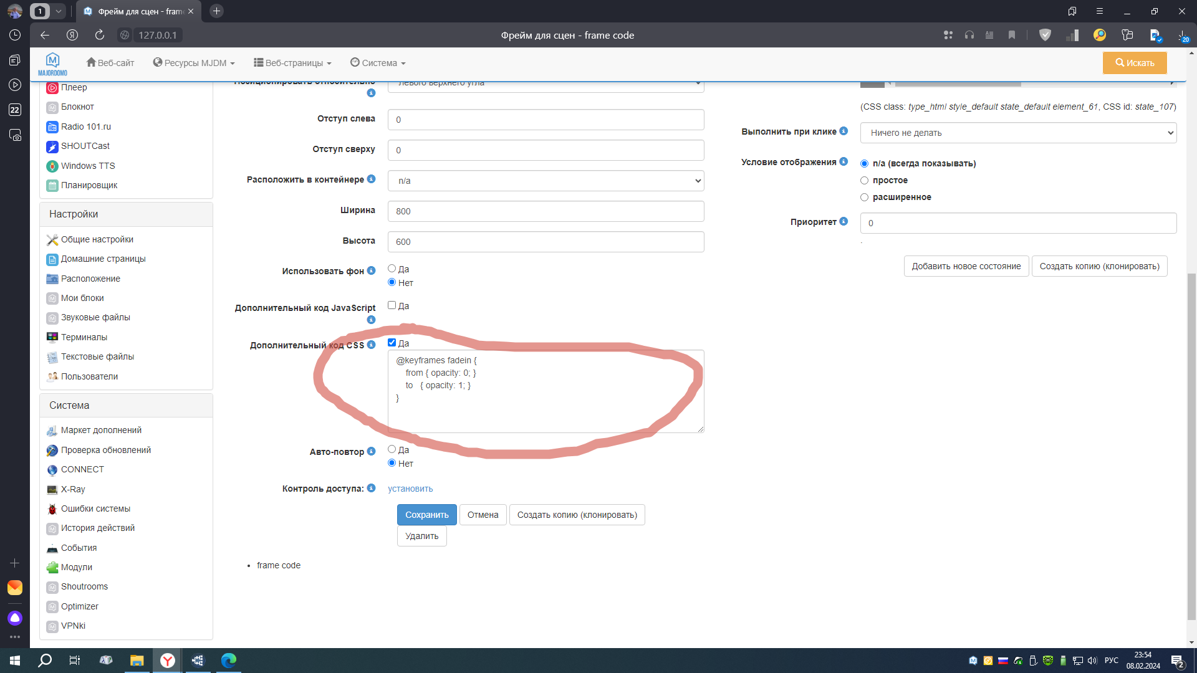Open the Ошибки системы bug icon
This screenshot has height=673, width=1197.
pyautogui.click(x=52, y=509)
